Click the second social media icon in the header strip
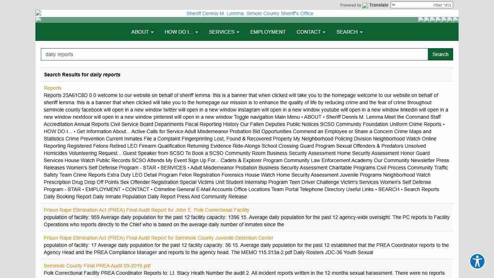 [x=427, y=20]
